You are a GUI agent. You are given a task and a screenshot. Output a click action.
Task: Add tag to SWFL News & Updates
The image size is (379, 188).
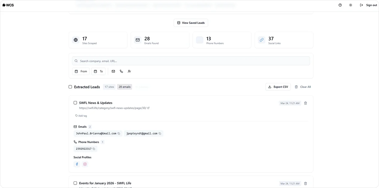click(81, 116)
